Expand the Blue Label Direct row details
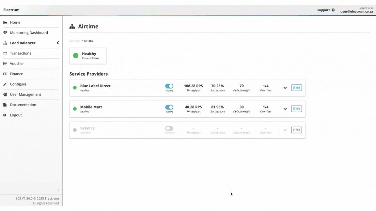 tap(285, 88)
